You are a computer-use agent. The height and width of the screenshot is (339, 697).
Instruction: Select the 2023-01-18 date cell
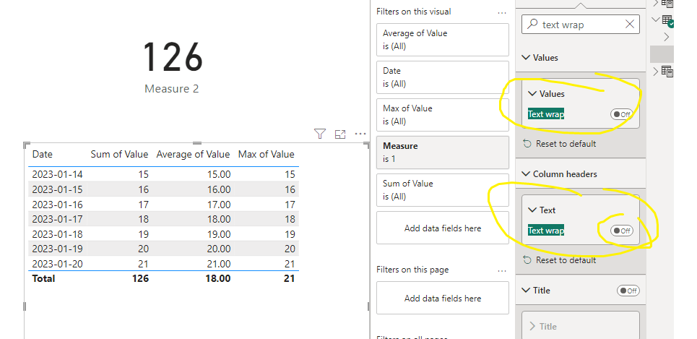[57, 234]
